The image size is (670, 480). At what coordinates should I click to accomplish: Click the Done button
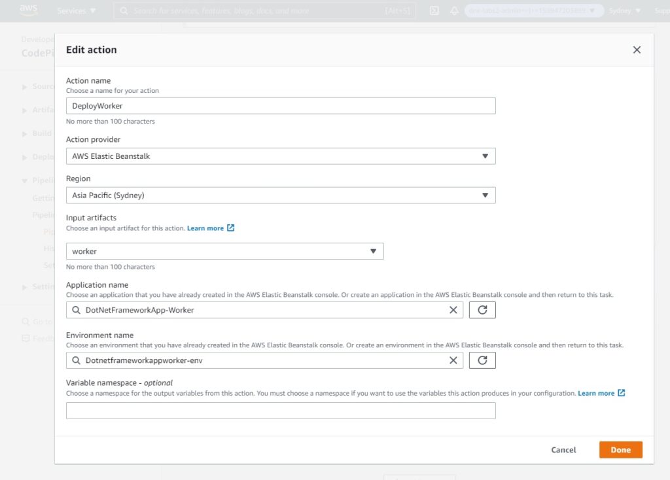pos(620,450)
